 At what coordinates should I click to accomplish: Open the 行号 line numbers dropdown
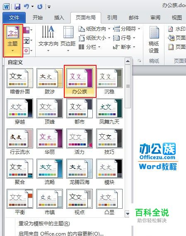pyautogui.click(x=124, y=38)
